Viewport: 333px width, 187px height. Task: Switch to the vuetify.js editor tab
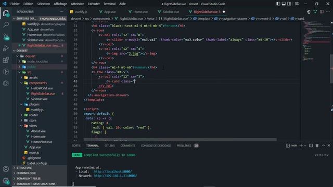[x=79, y=11]
